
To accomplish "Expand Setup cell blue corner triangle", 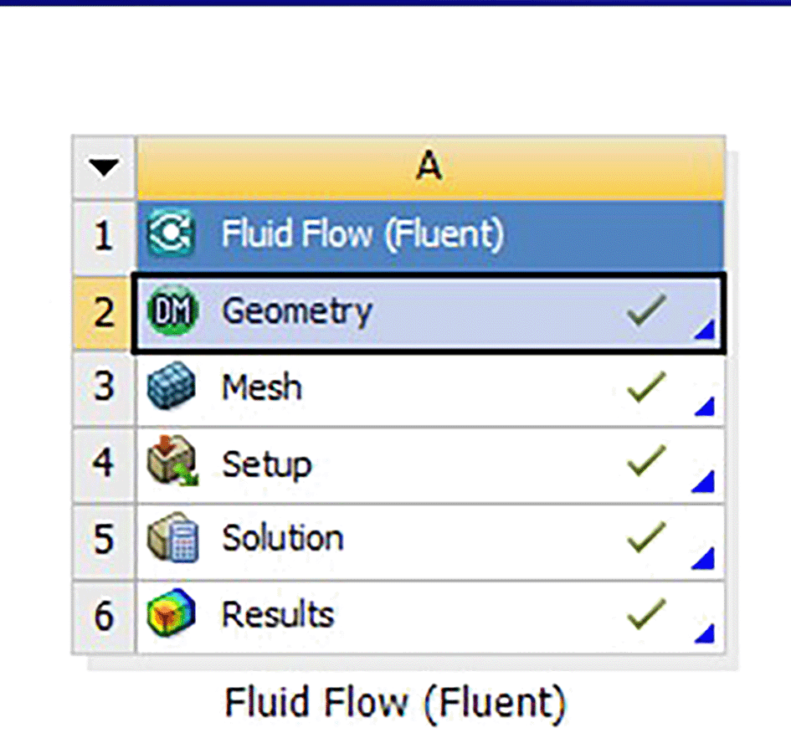I will [703, 481].
